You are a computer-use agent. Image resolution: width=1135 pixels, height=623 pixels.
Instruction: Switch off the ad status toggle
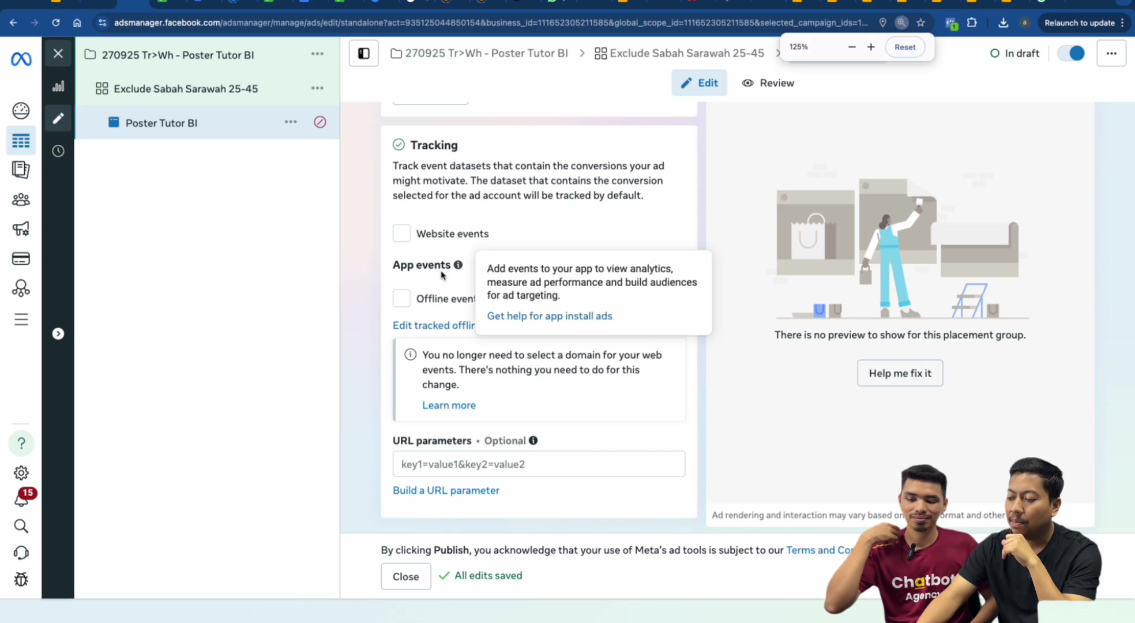[1071, 54]
